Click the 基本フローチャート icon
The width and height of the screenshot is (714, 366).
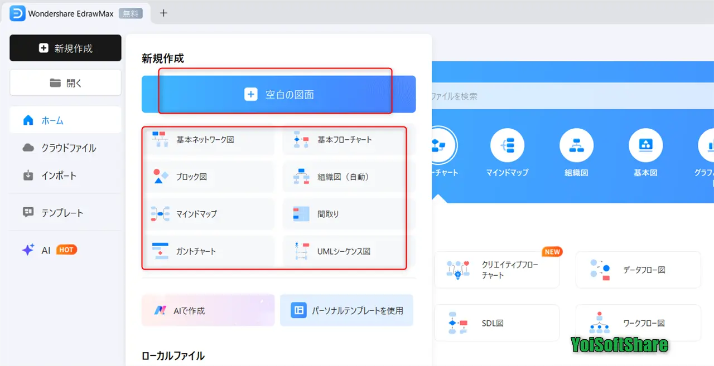click(x=301, y=139)
